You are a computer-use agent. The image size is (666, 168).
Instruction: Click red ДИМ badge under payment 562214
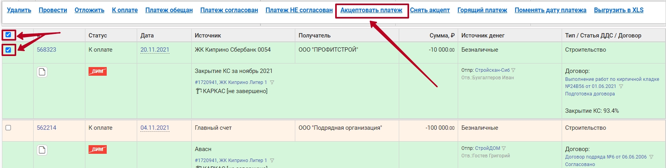click(98, 149)
